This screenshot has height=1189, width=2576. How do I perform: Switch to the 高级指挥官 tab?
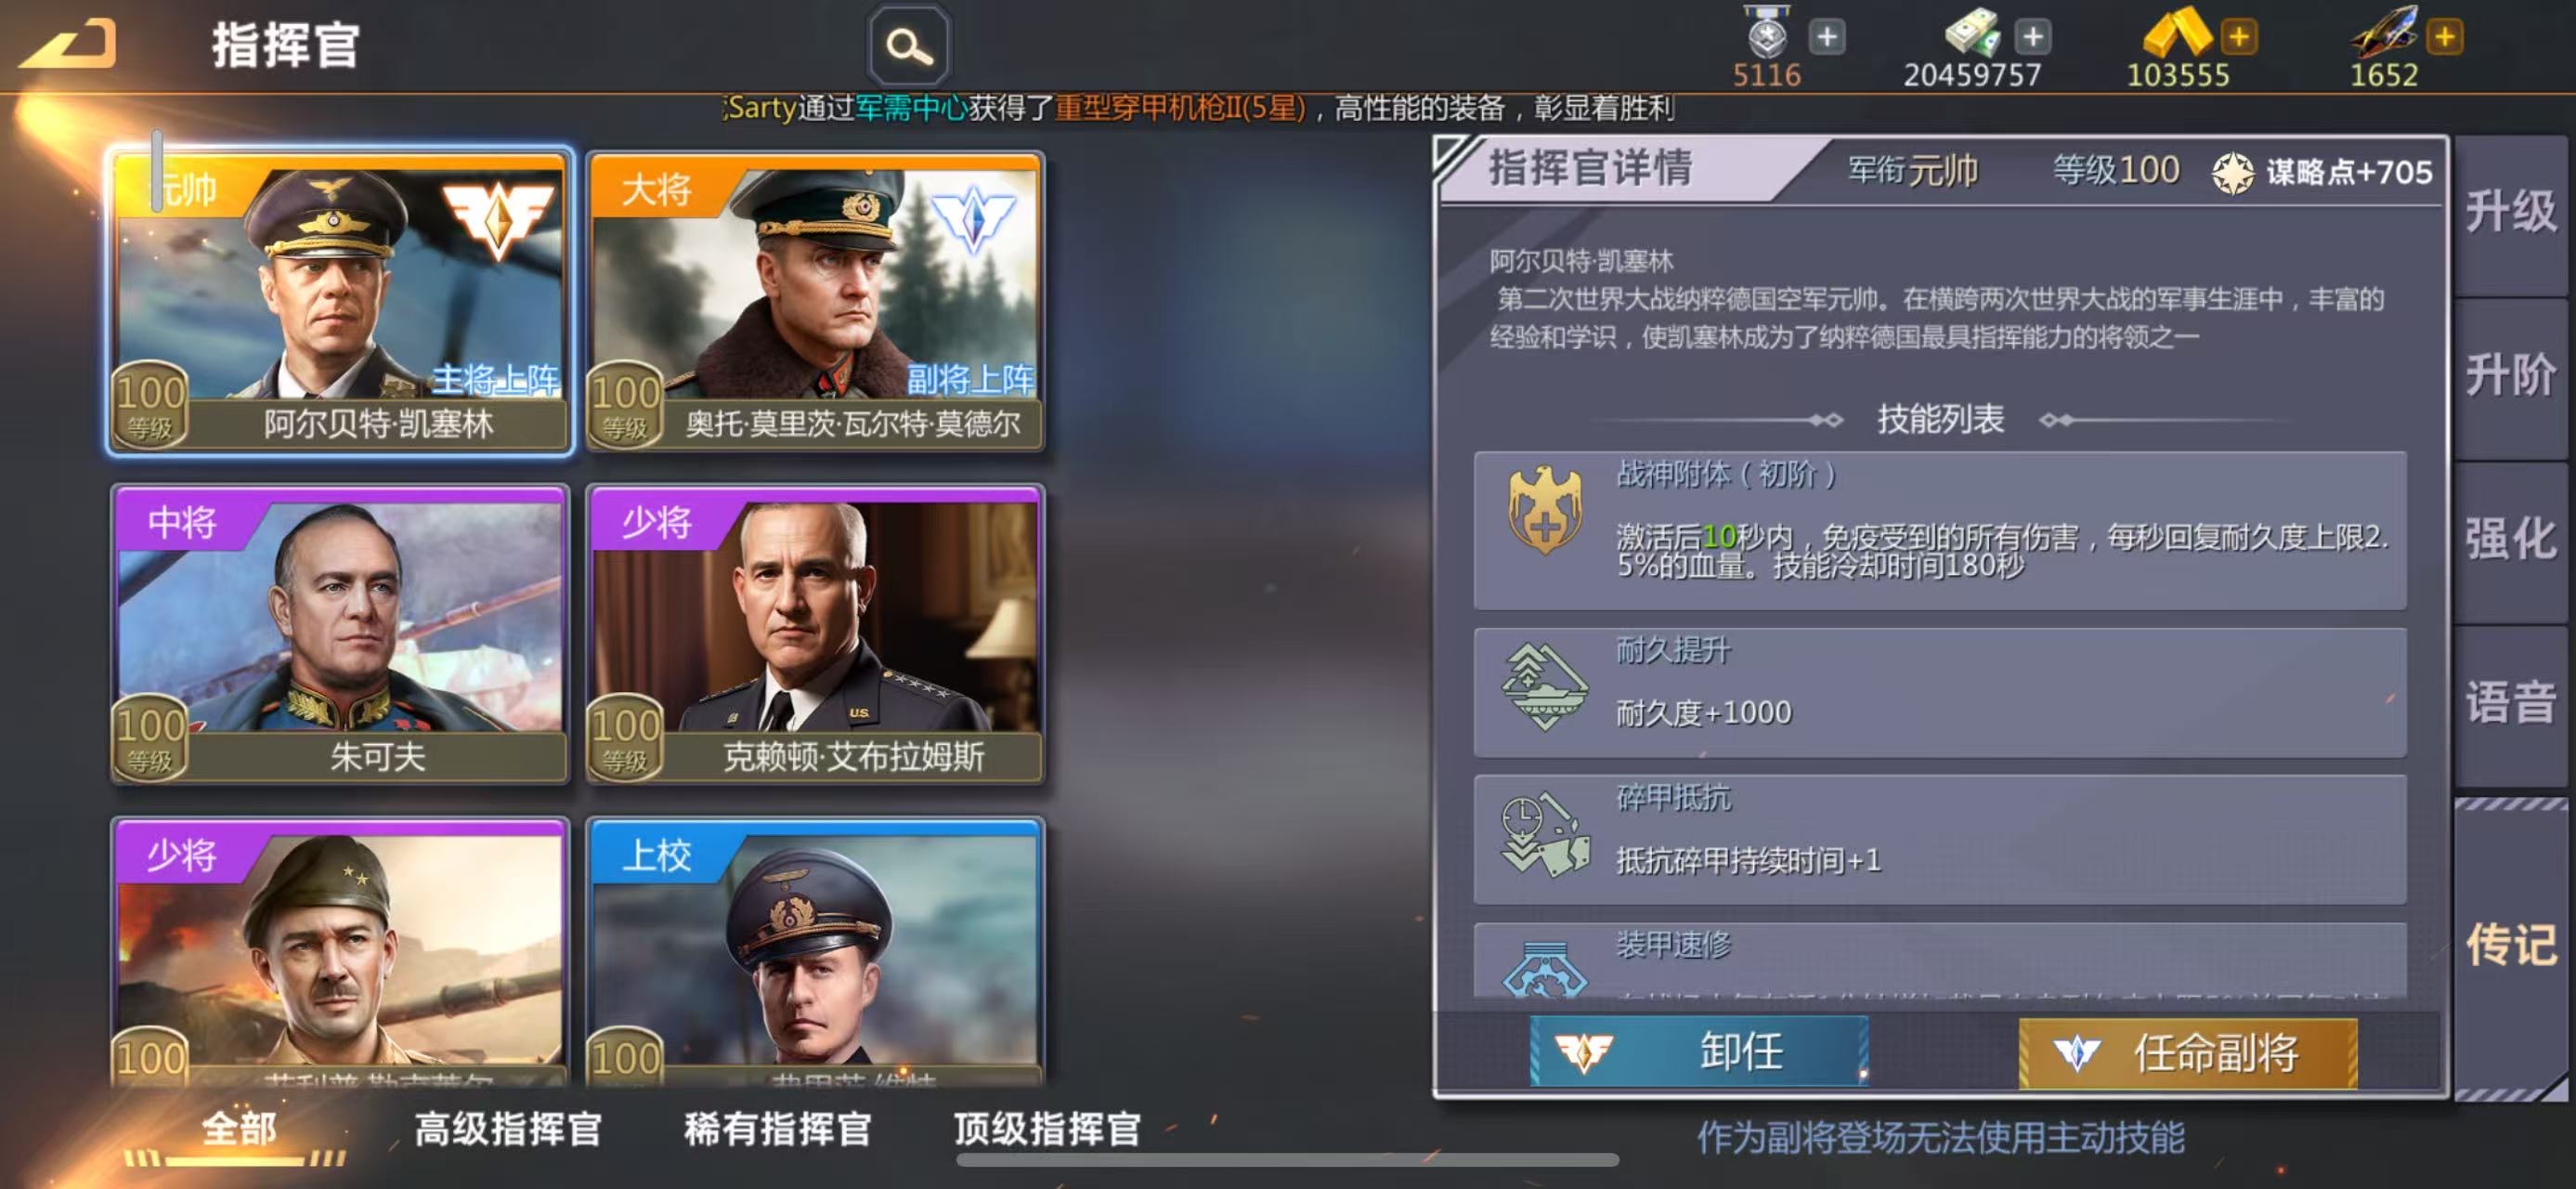[x=507, y=1128]
